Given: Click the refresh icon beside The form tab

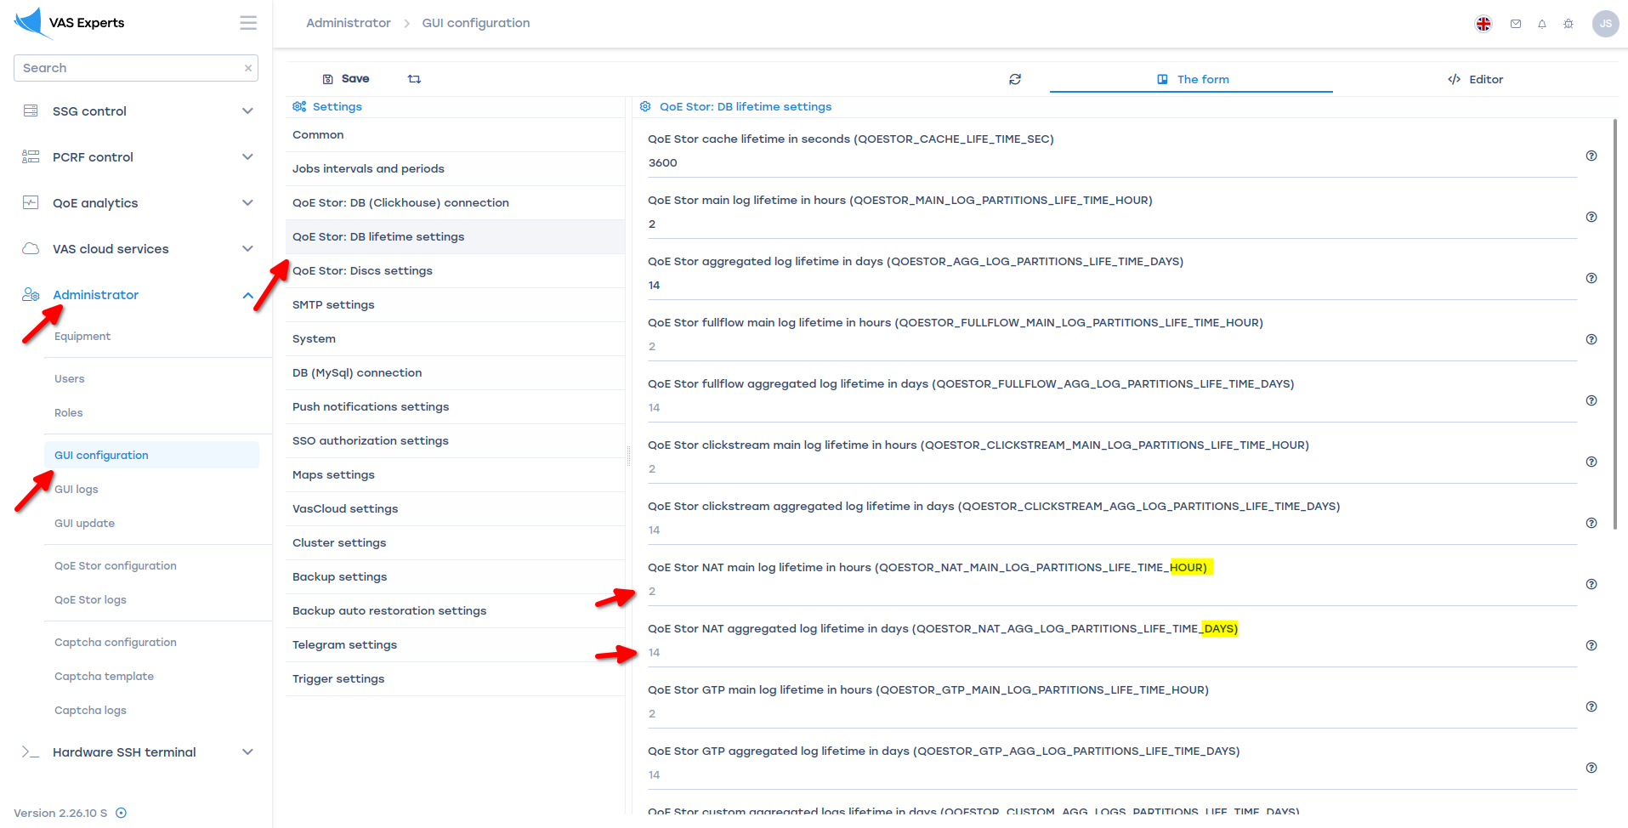Looking at the screenshot, I should point(1014,79).
